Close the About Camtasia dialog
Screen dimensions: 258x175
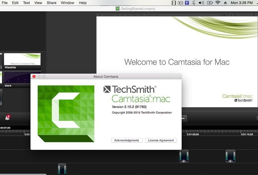click(x=34, y=77)
